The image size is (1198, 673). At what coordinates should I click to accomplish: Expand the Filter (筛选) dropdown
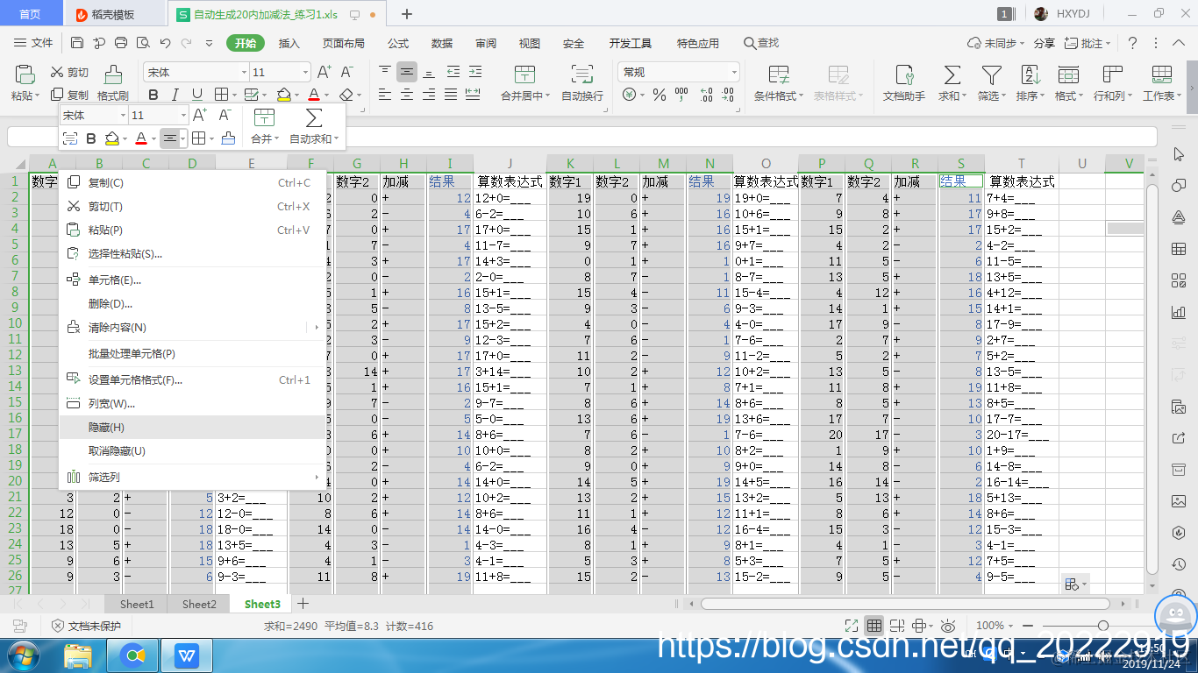(x=1004, y=96)
